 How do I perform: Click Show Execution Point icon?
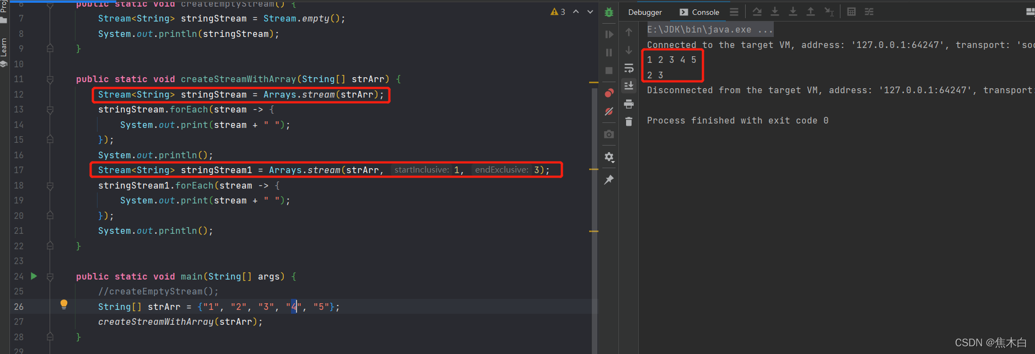(734, 12)
